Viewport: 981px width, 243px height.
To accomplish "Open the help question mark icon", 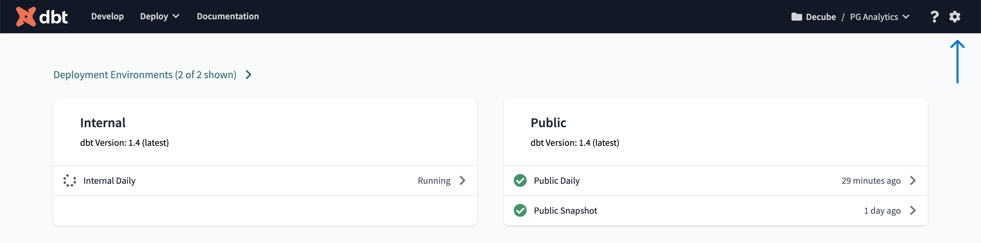I will coord(934,17).
